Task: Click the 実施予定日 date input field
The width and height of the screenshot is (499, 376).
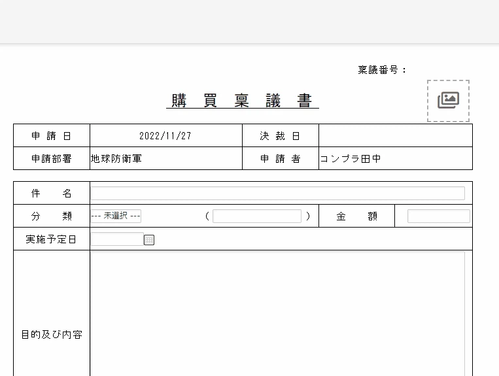Action: point(117,239)
